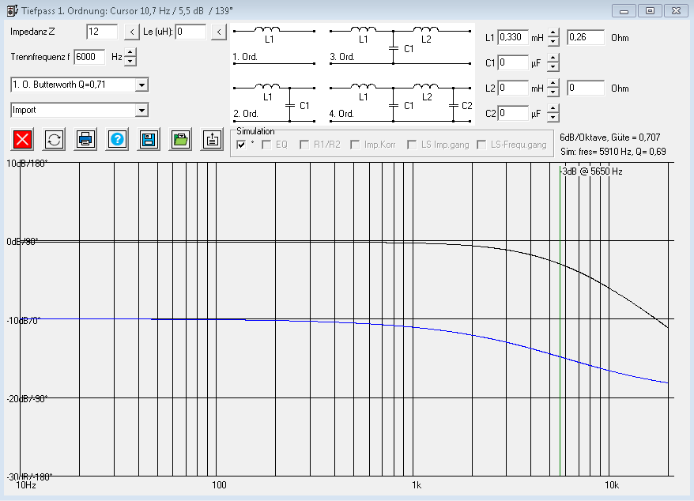Enable the R1/R2 checkbox

(304, 145)
